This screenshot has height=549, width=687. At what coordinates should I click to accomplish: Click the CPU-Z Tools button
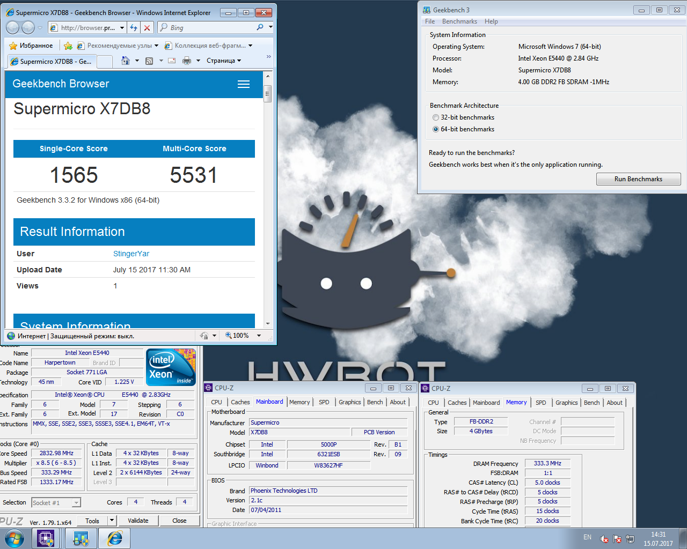pos(92,521)
